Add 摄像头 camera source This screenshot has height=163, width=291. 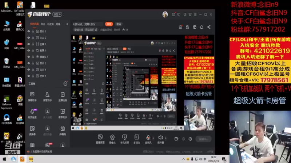click(112, 139)
